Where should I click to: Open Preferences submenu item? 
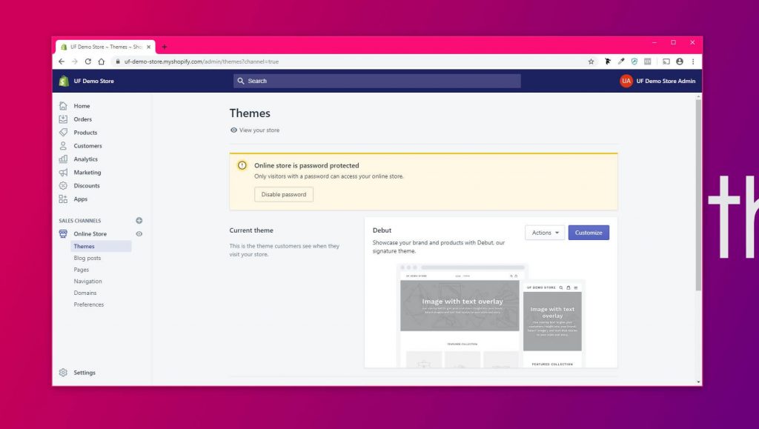[x=89, y=305]
